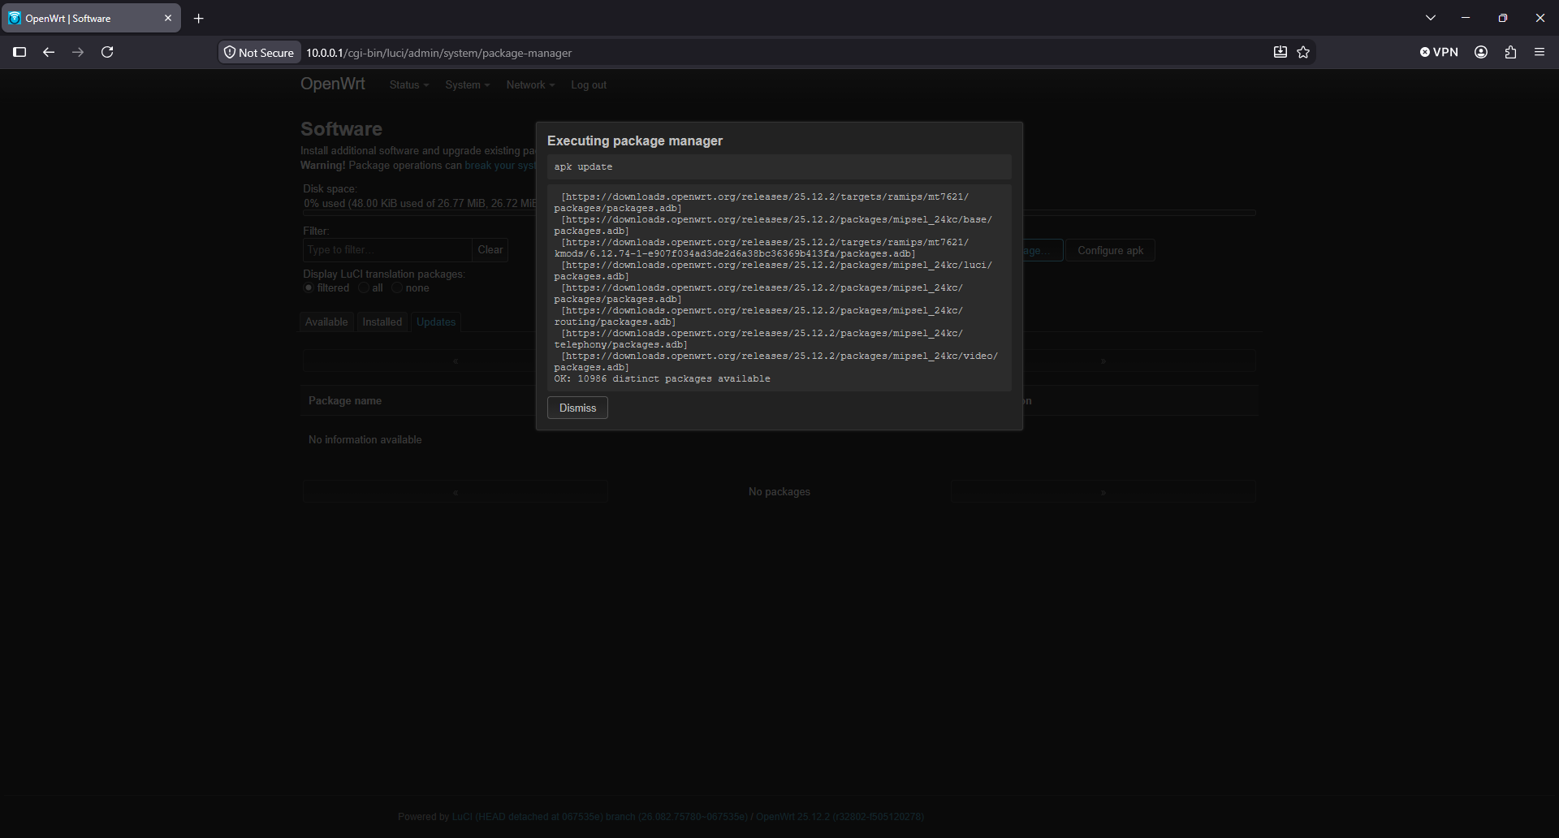Clear the filter with Clear button
This screenshot has width=1559, height=838.
click(490, 249)
